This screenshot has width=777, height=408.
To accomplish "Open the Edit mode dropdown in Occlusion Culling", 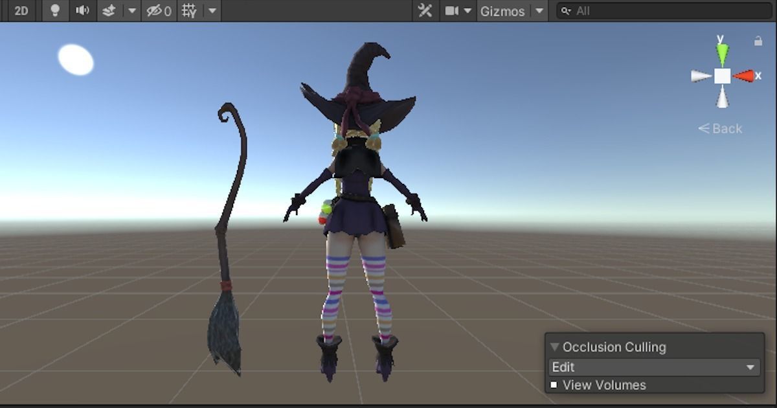I will (654, 367).
